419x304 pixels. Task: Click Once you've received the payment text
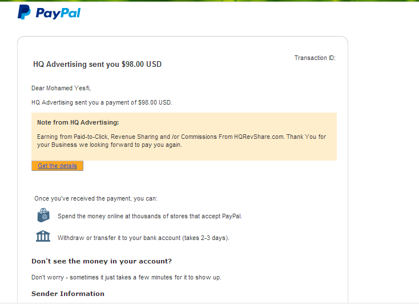96,198
